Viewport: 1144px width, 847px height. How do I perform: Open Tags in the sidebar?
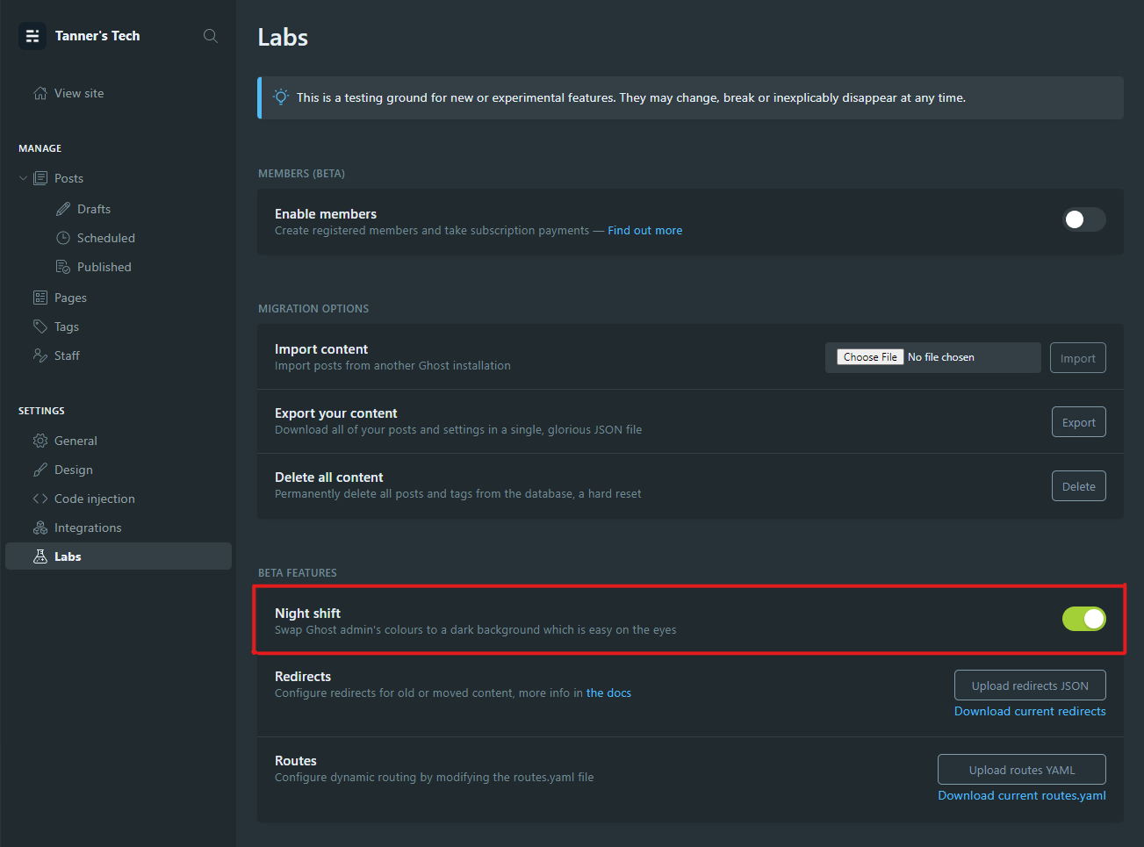coord(67,327)
